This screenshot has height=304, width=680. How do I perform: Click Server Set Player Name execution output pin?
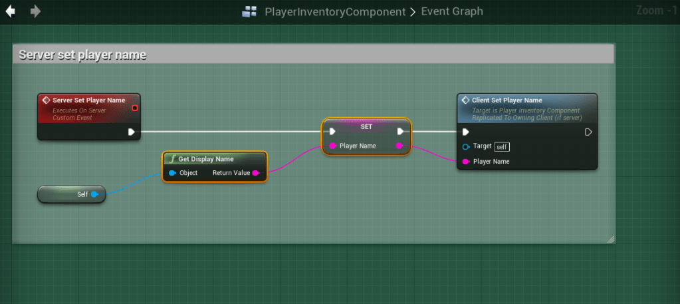coord(132,132)
